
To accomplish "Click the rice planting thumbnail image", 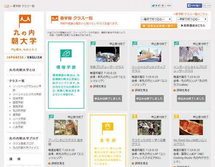I will (149, 128).
